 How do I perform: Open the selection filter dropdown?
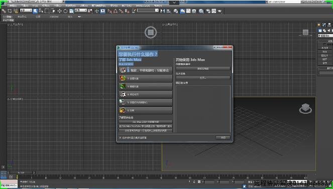pos(26,10)
